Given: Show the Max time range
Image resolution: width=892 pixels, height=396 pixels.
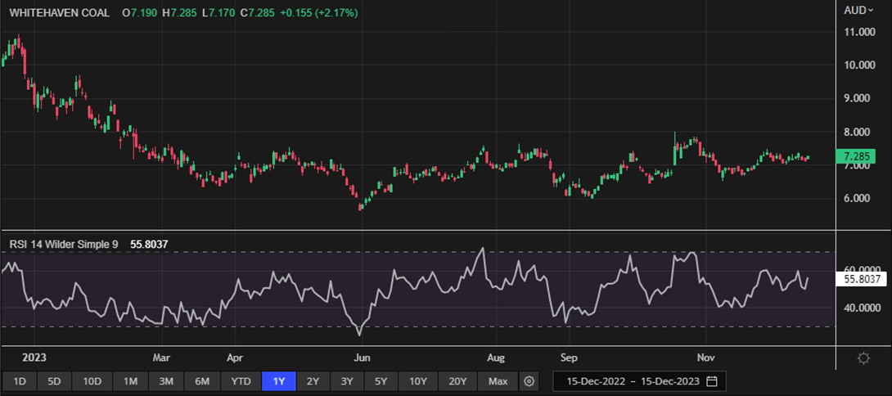Looking at the screenshot, I should tap(498, 381).
